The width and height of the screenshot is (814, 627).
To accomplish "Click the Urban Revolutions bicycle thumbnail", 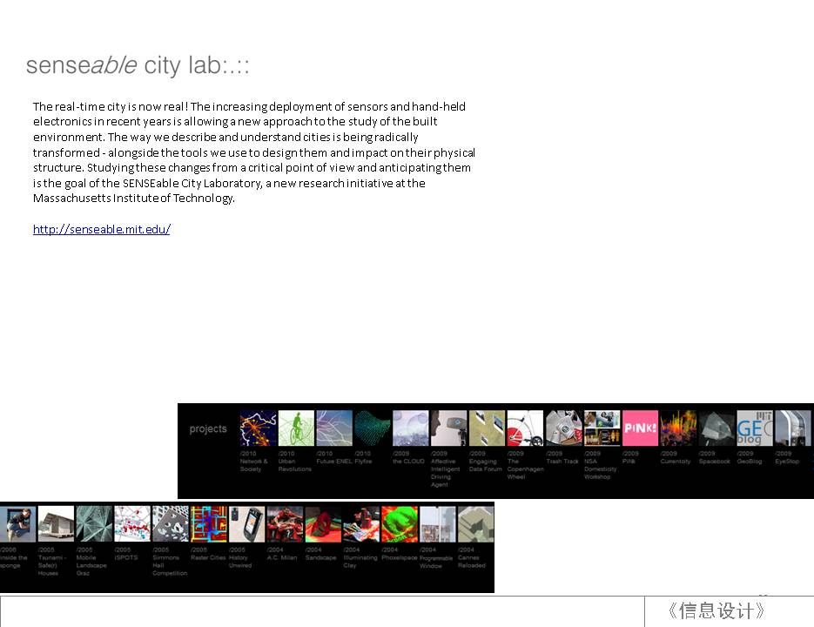I will [x=296, y=428].
